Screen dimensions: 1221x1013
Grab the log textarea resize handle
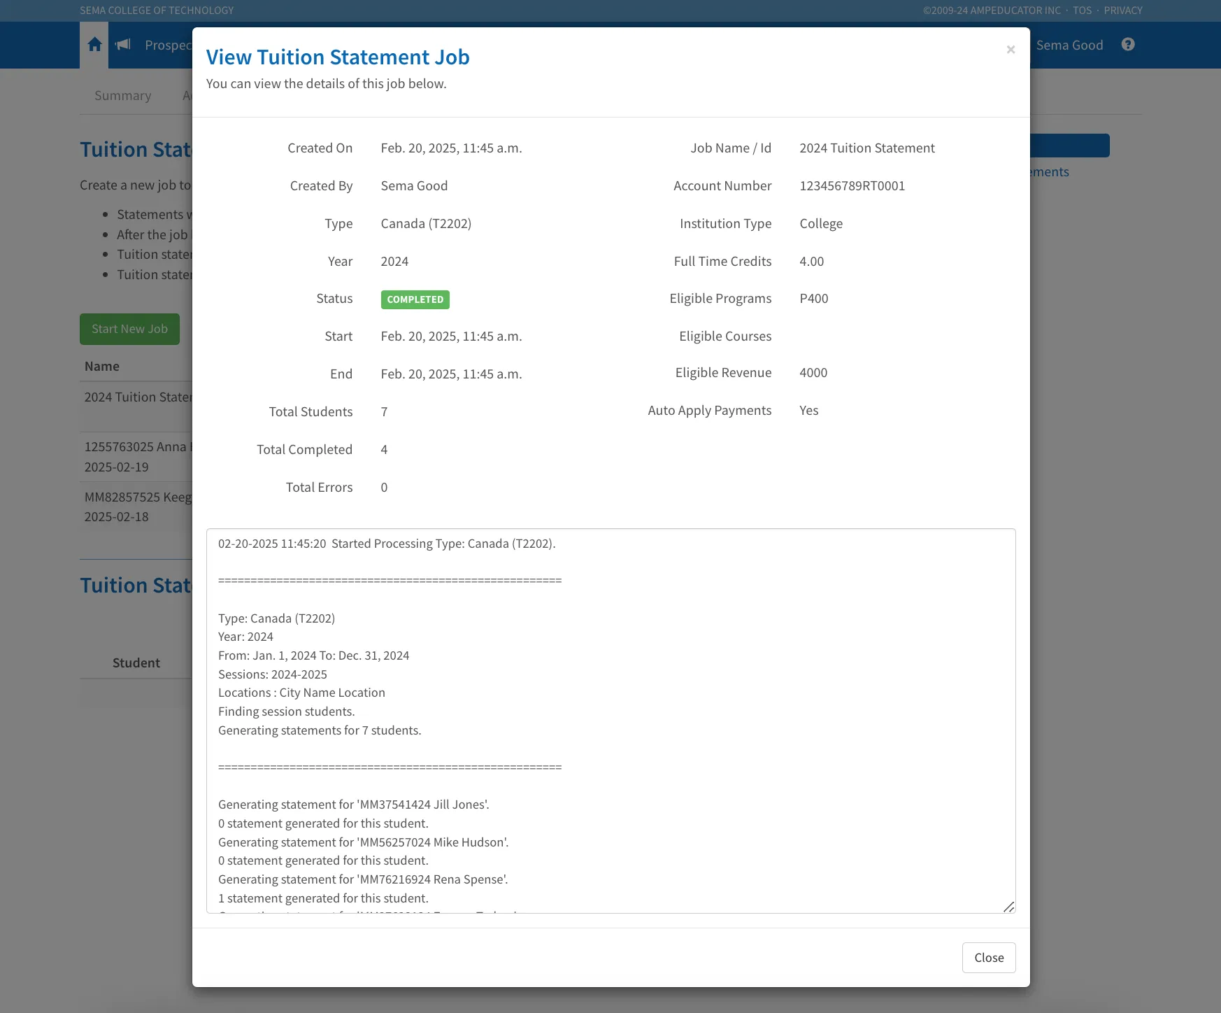click(1008, 907)
